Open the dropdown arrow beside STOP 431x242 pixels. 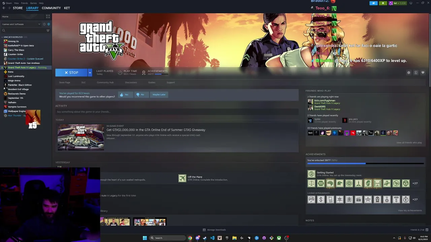tap(90, 73)
